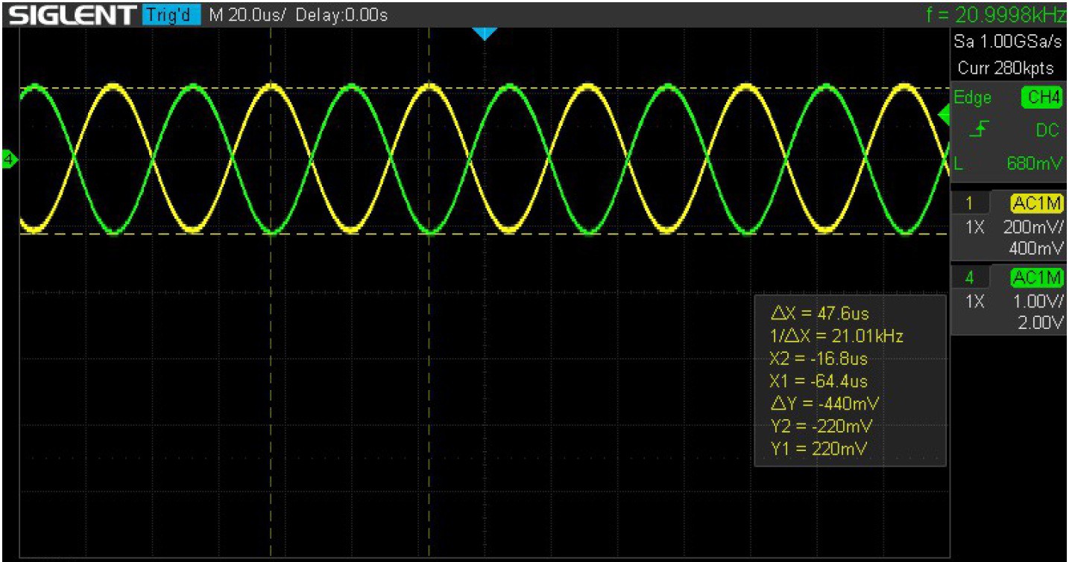Click the channel 4 ground marker on left edge

pyautogui.click(x=8, y=159)
